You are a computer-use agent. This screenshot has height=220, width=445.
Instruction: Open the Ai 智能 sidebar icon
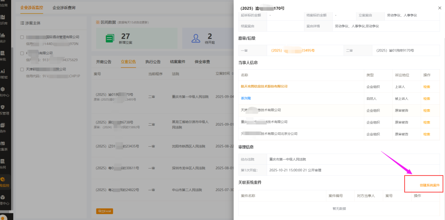[2, 71]
